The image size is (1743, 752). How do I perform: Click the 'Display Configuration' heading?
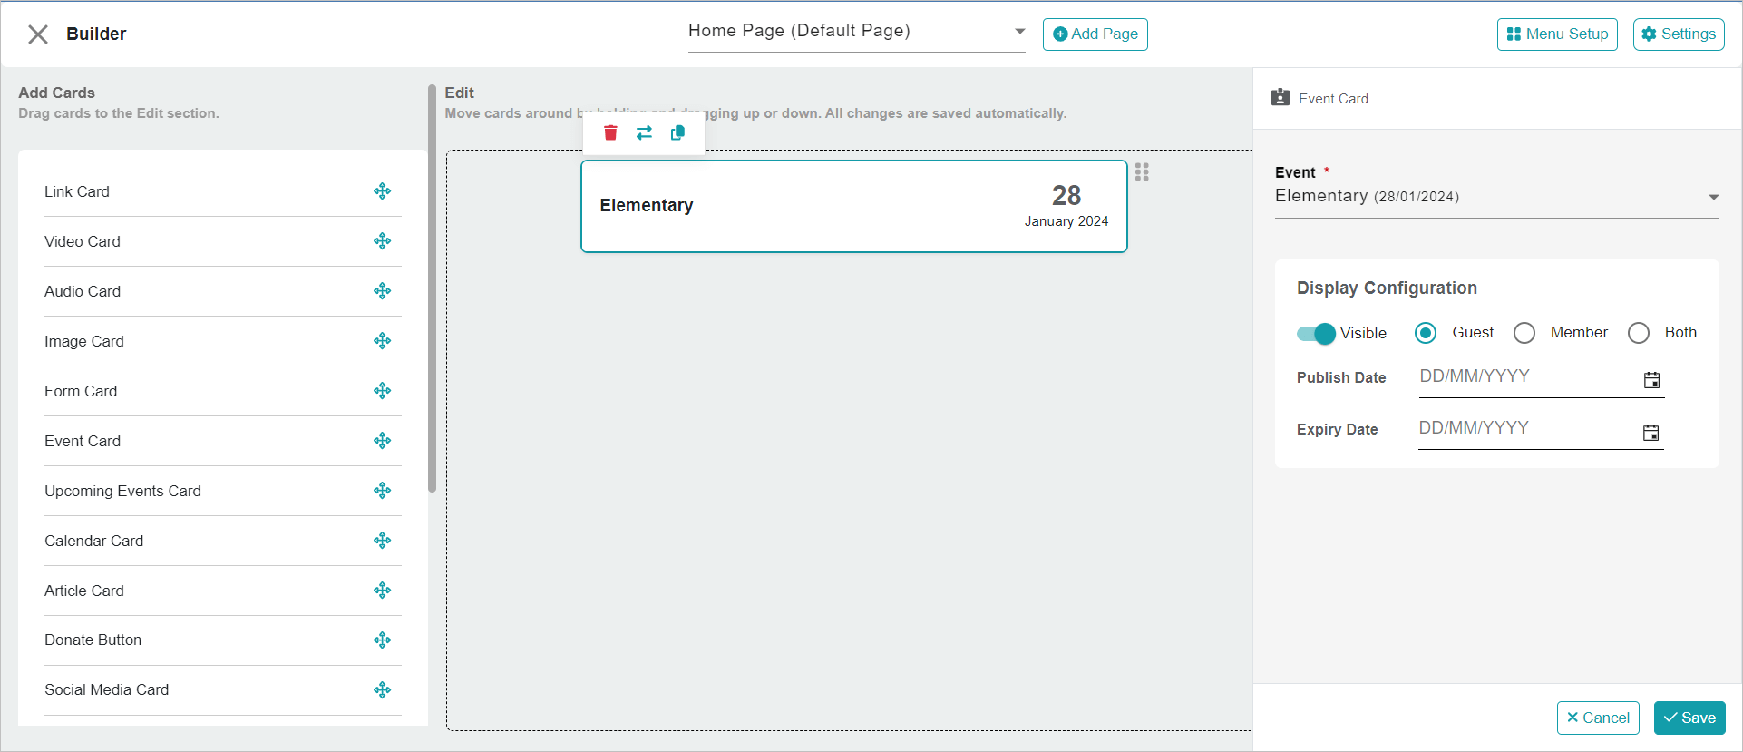[1387, 288]
